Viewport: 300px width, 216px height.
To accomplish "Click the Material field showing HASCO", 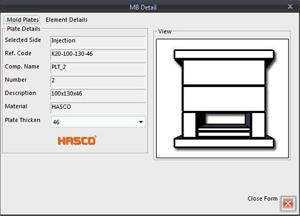I will point(98,108).
